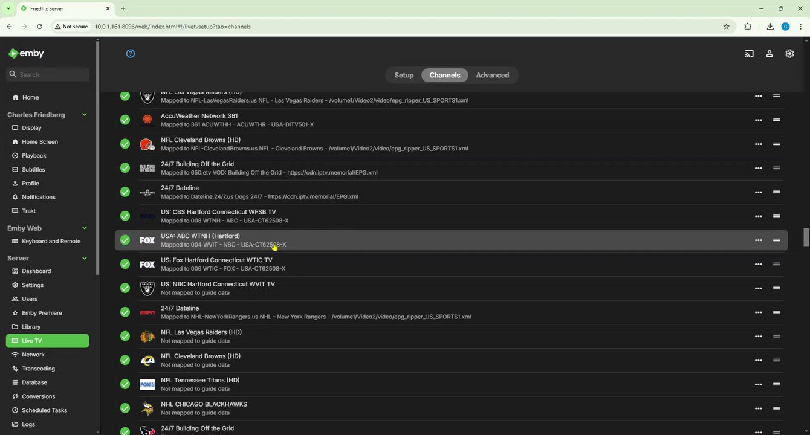Screen dimensions: 810x435
Task: Switch to the Setup tab
Action: pos(404,76)
